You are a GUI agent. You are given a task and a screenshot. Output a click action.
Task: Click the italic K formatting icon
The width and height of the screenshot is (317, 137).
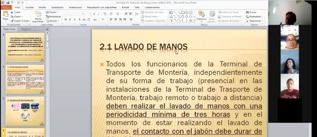point(70,19)
